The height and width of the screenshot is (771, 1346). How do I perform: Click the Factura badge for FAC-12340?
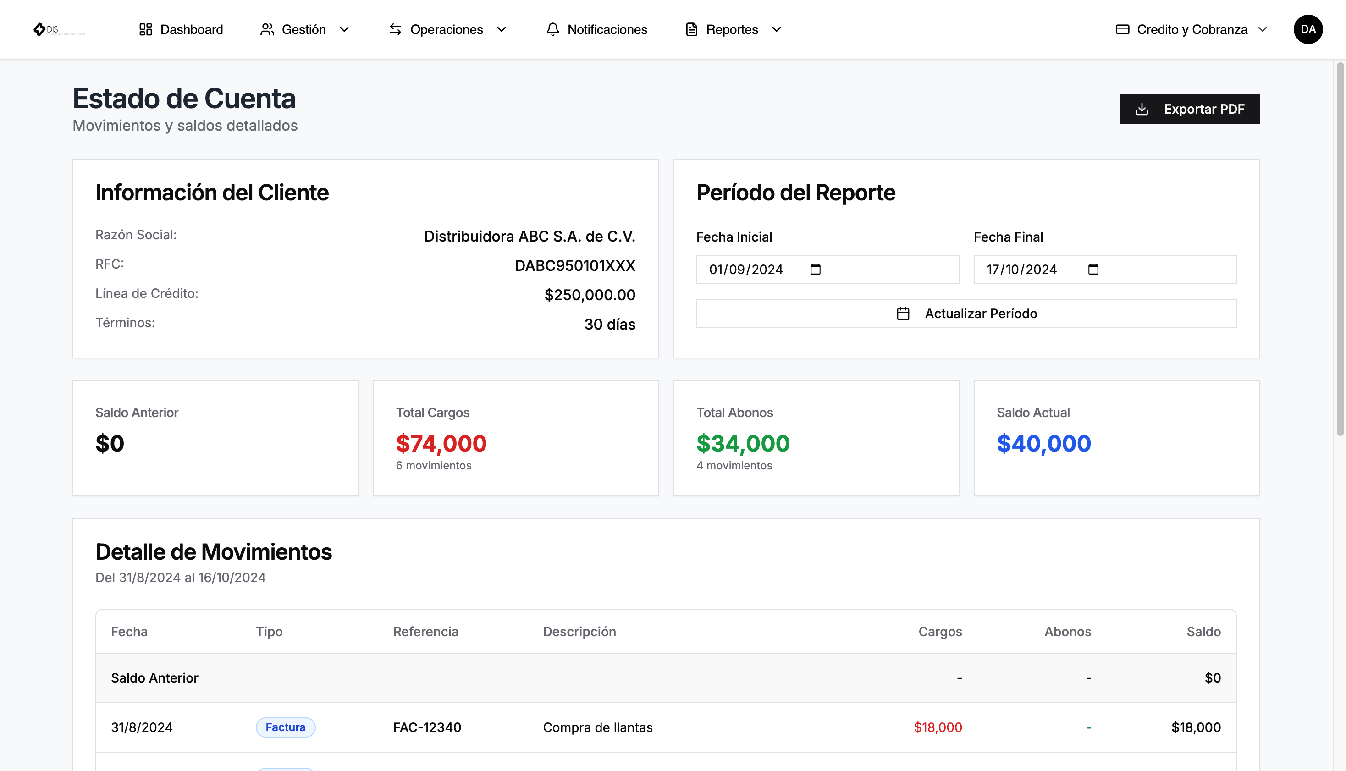286,727
